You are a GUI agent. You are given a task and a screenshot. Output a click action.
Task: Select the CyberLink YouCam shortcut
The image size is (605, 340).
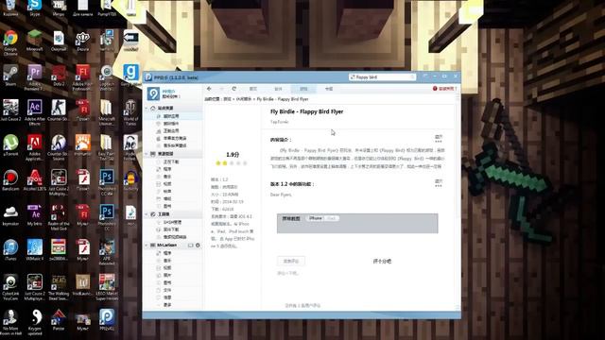10,287
